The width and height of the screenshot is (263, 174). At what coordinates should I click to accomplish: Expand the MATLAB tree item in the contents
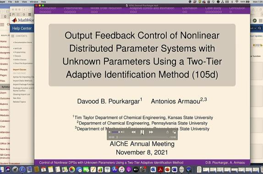click(18, 49)
